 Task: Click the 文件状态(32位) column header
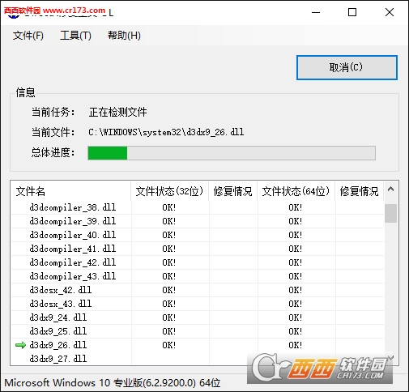[x=169, y=191]
